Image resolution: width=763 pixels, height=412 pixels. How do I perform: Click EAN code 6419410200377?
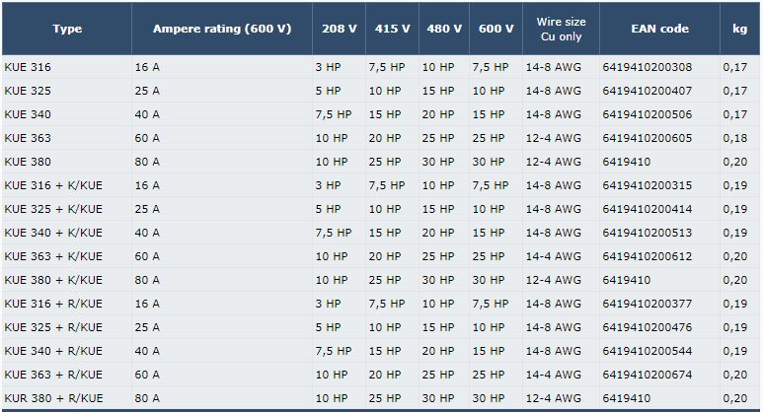(648, 304)
